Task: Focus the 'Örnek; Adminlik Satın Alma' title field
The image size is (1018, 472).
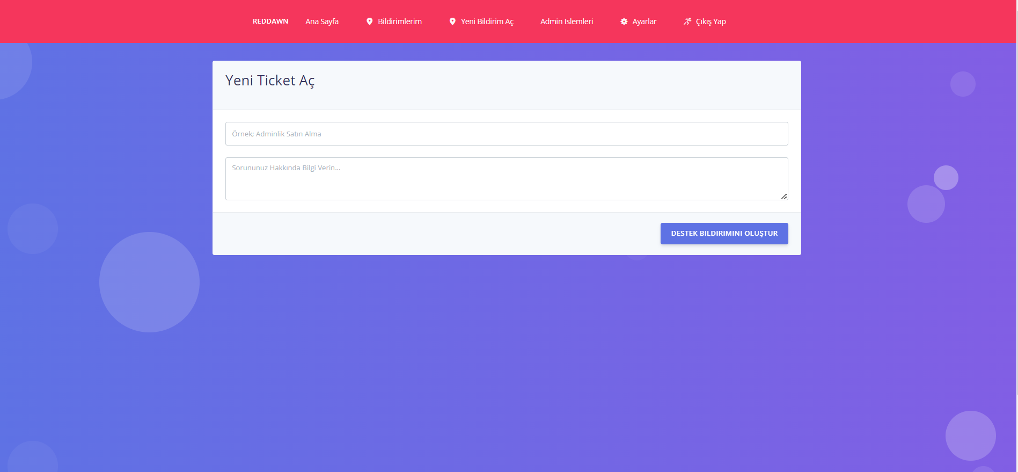Action: 507,134
